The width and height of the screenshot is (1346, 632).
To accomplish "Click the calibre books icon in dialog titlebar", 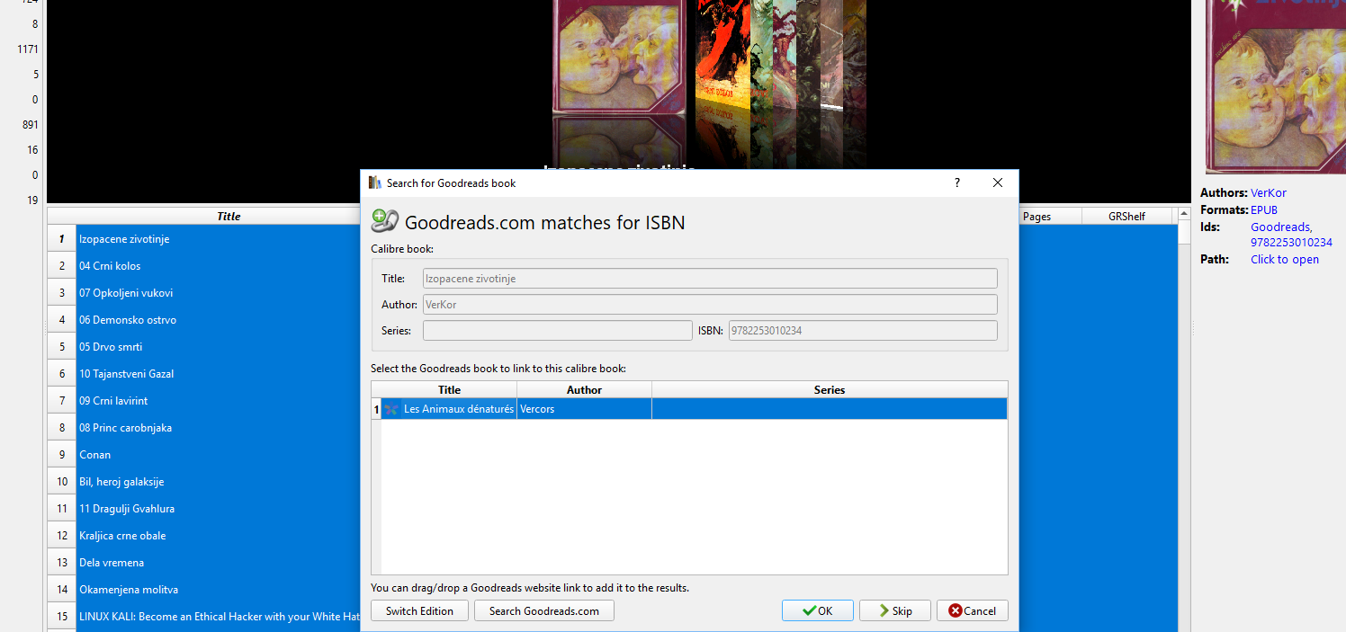I will 375,182.
